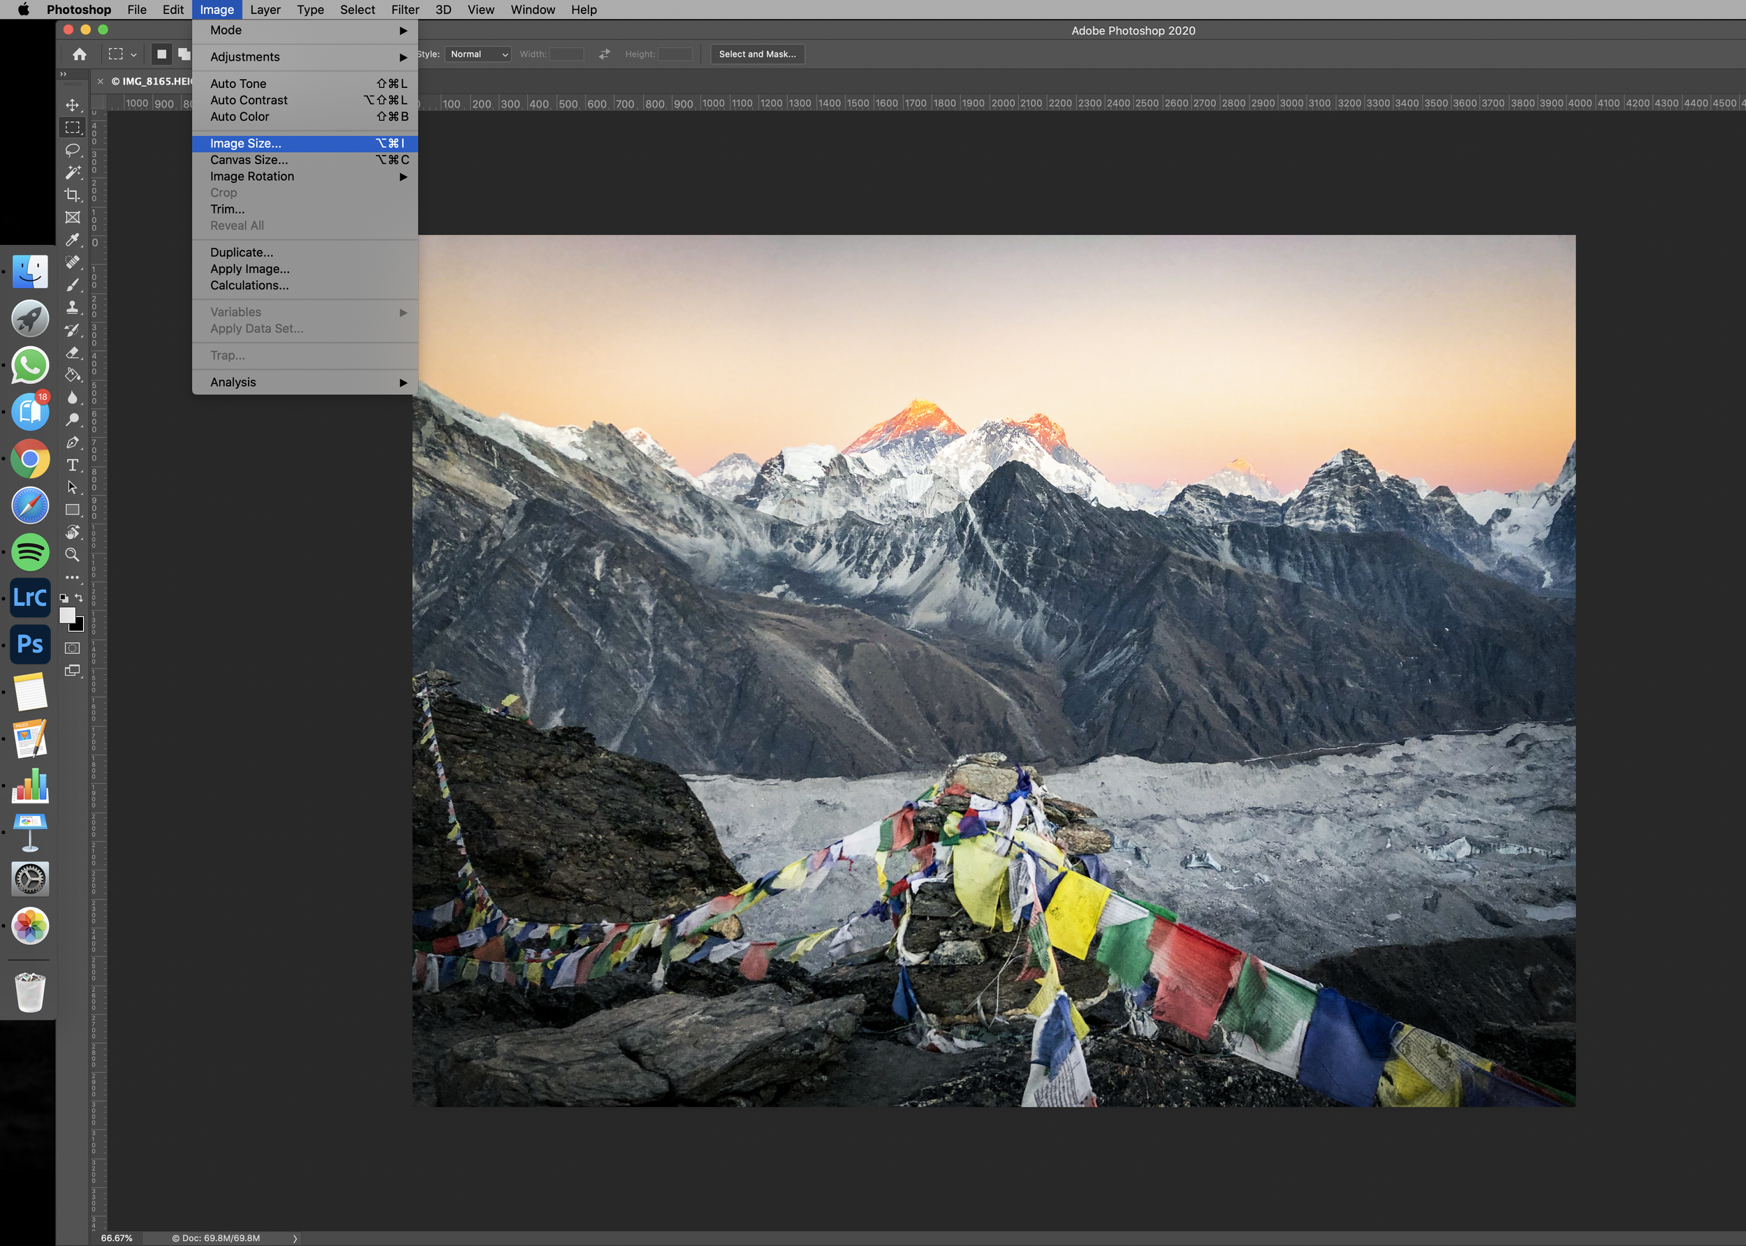1746x1246 pixels.
Task: Select the Magic Wand tool
Action: click(73, 172)
